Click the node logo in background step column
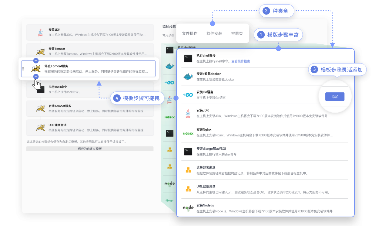This screenshot has width=385, height=226. [x=170, y=184]
